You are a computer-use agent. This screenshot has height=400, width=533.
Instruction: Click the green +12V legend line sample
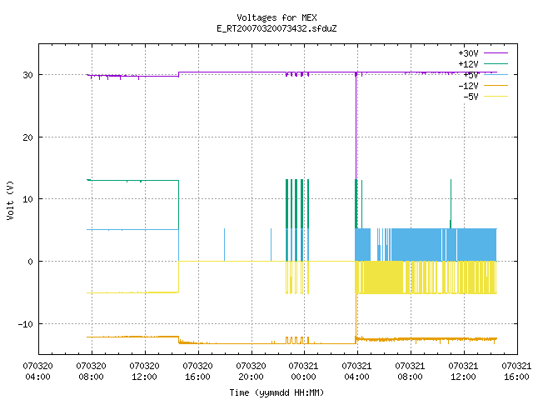coord(496,63)
